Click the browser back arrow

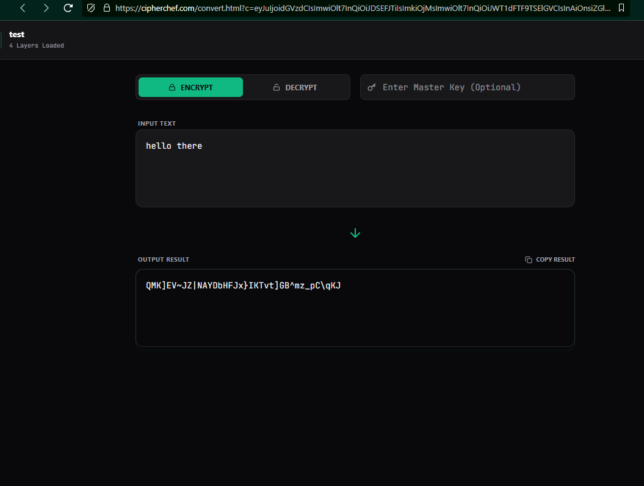coord(23,9)
